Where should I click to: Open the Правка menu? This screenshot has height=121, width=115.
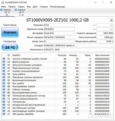(x=12, y=7)
